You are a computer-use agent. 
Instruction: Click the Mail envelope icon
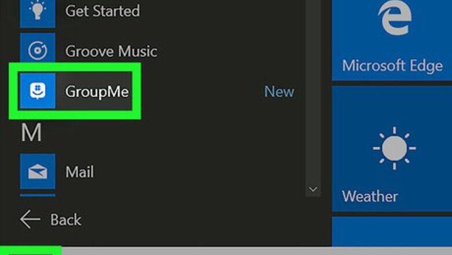(x=38, y=172)
